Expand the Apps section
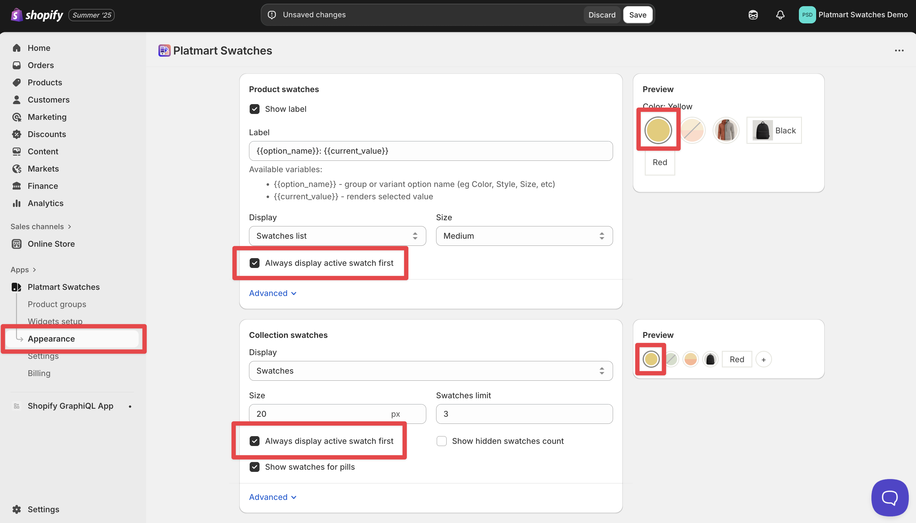 point(23,270)
